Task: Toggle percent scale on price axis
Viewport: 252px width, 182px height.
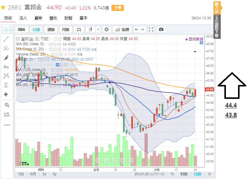Action: 172,174
